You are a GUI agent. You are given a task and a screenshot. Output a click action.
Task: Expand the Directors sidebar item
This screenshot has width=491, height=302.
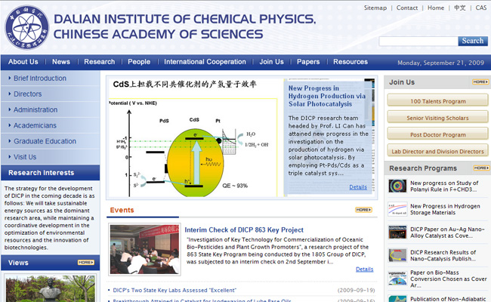click(28, 94)
